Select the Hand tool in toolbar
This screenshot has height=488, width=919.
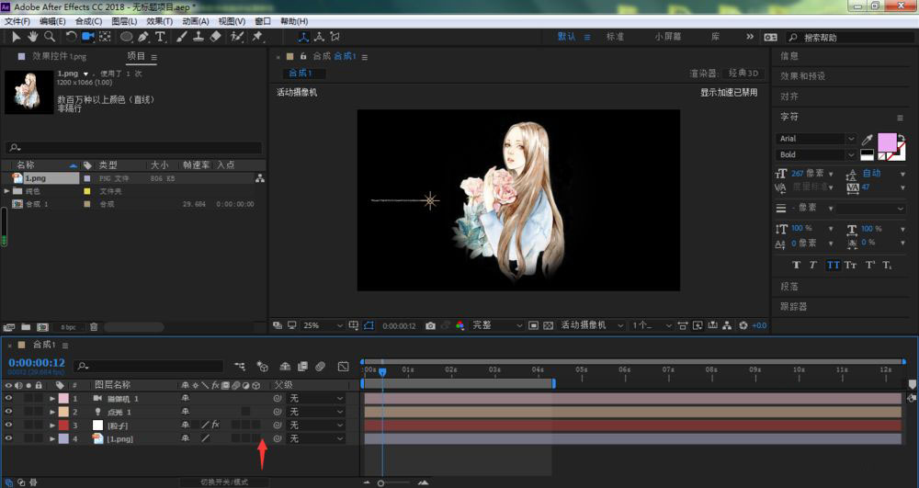[33, 37]
